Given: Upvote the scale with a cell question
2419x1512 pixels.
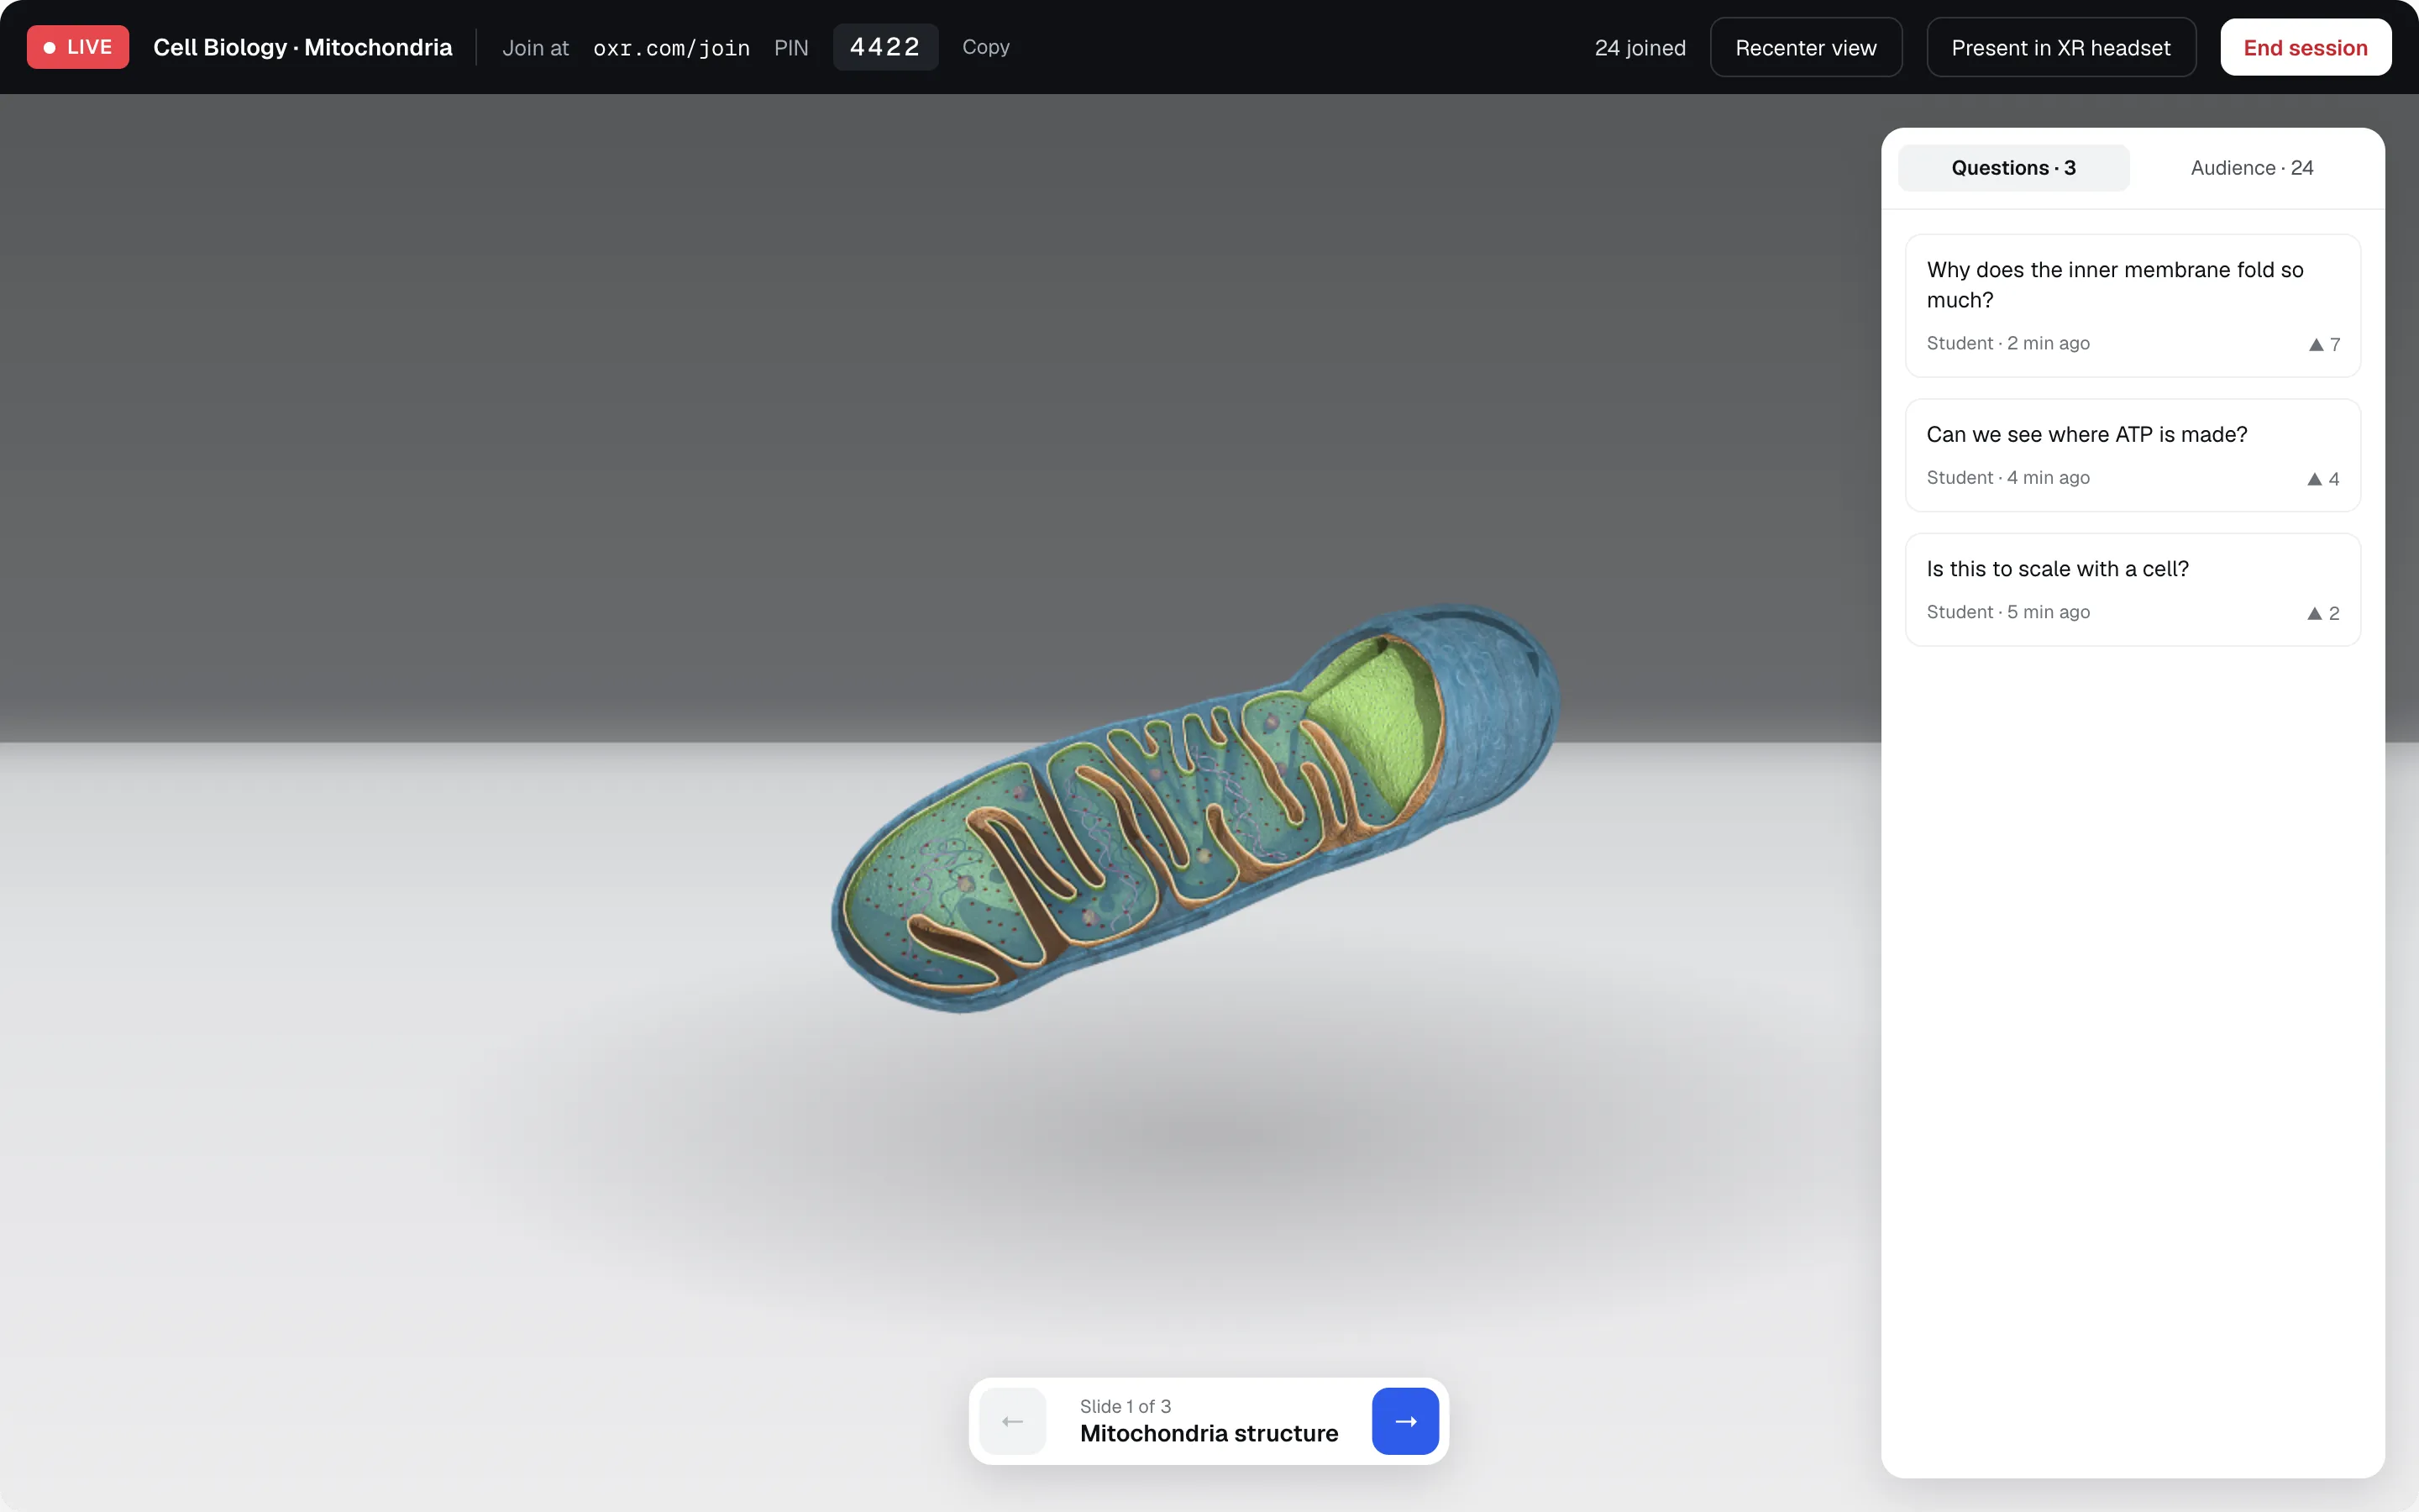Looking at the screenshot, I should click(2322, 613).
